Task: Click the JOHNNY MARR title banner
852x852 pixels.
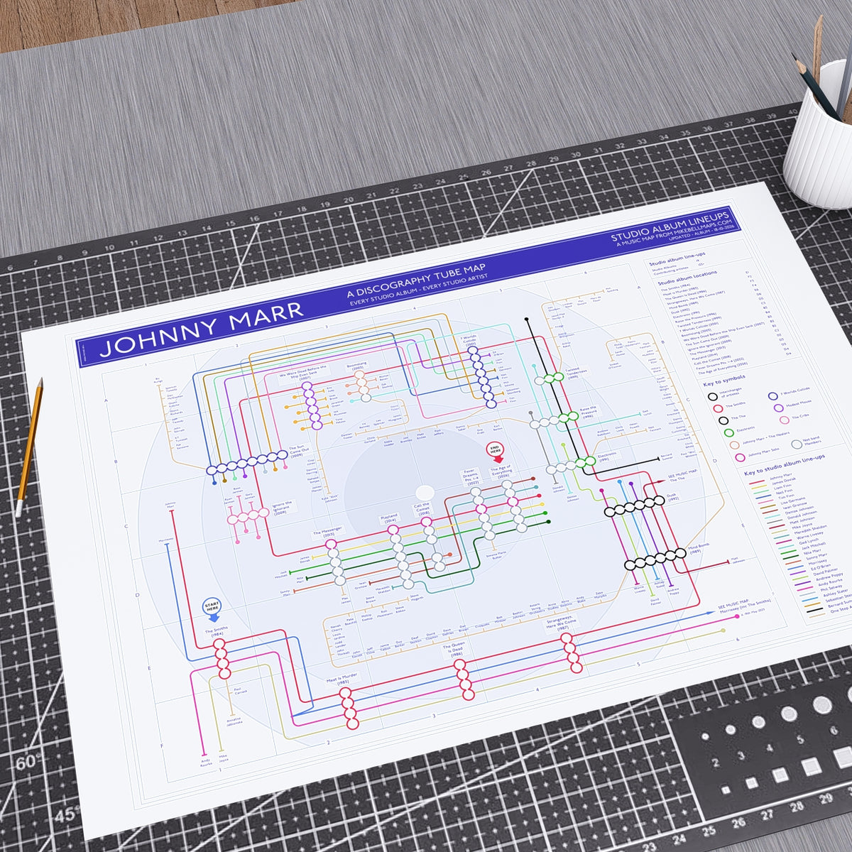Action: coord(201,329)
